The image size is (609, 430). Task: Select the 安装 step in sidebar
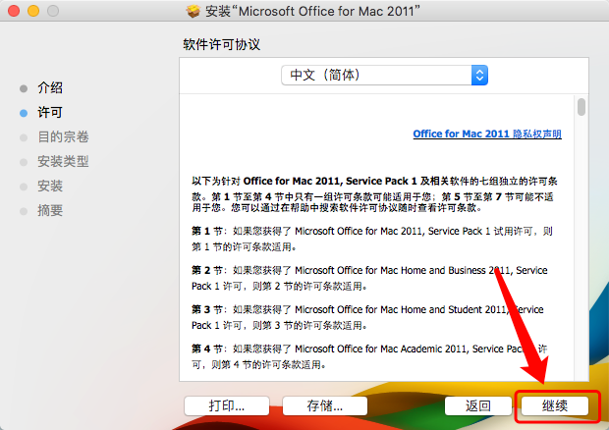tap(50, 186)
